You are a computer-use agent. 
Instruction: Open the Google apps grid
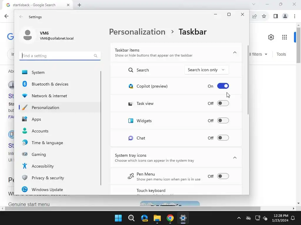pos(285,37)
